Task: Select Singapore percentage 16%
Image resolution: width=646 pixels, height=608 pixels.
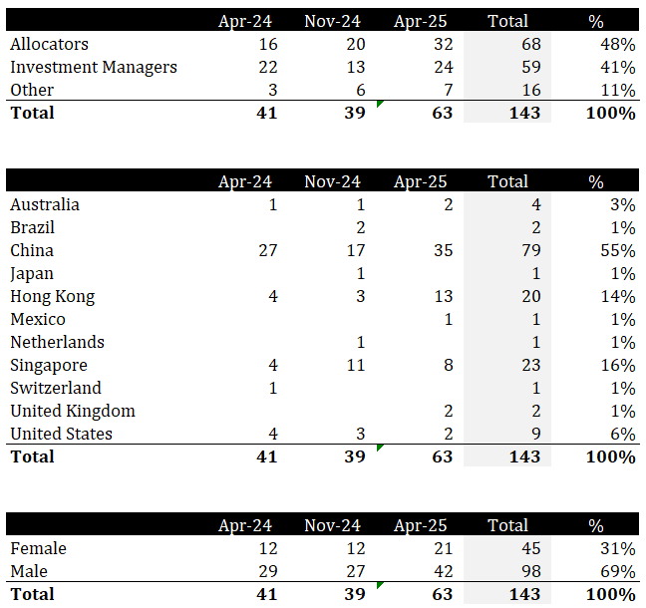Action: pos(618,366)
